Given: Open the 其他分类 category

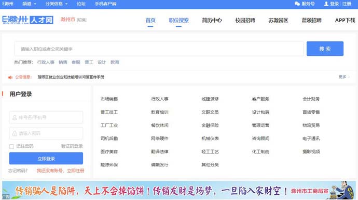Looking at the screenshot, I should pyautogui.click(x=210, y=165).
